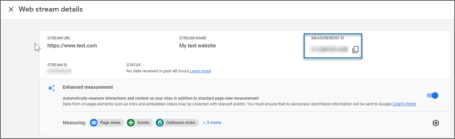455x139 pixels.
Task: Click the blurred Stream ID value
Action: coord(59,71)
